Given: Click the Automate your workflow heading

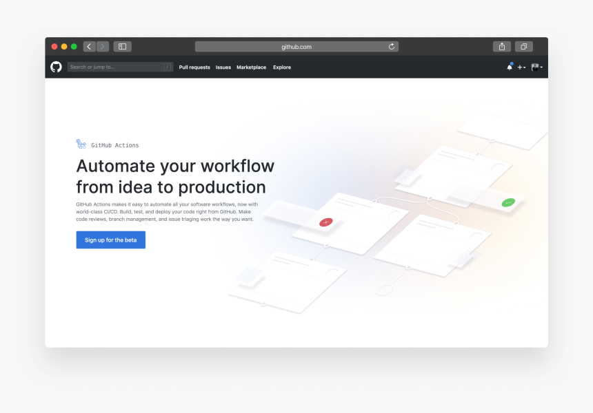Looking at the screenshot, I should pyautogui.click(x=175, y=176).
